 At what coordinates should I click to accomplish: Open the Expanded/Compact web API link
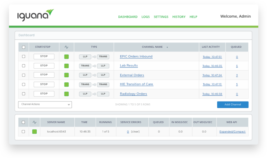coord(233,132)
